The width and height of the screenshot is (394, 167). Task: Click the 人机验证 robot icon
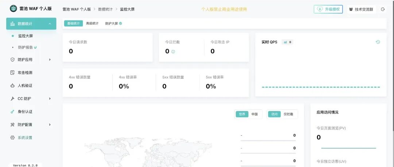coord(12,86)
